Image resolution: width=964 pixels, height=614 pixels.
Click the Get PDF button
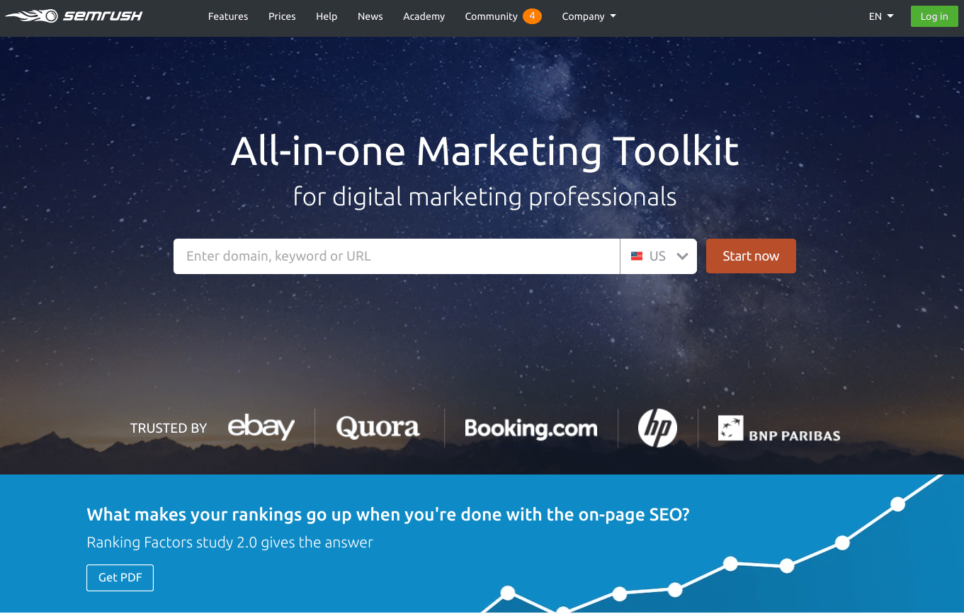(x=120, y=577)
